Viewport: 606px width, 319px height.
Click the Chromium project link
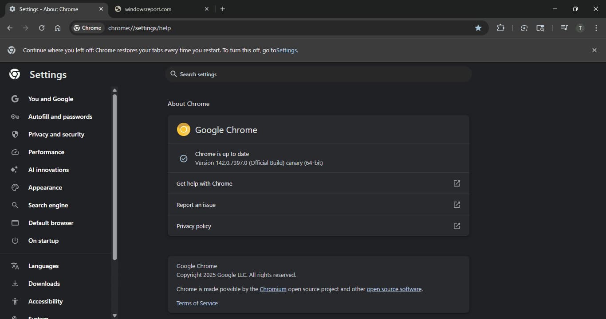point(273,289)
